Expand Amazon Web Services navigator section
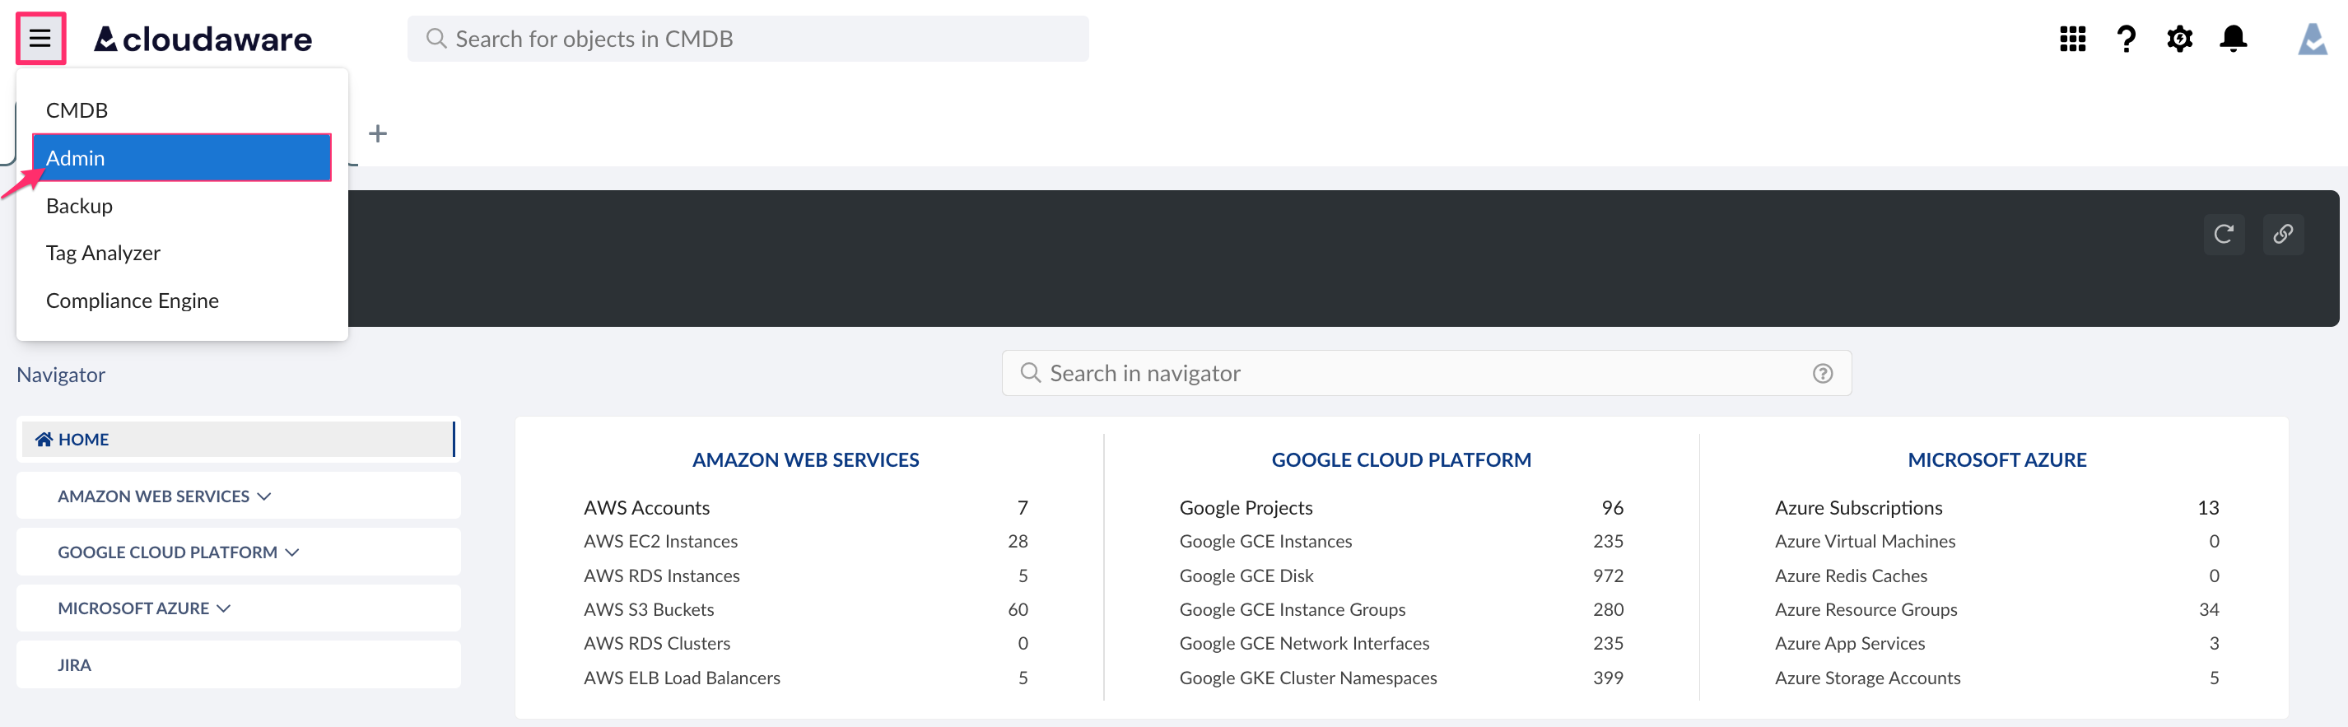The width and height of the screenshot is (2348, 727). coord(164,496)
